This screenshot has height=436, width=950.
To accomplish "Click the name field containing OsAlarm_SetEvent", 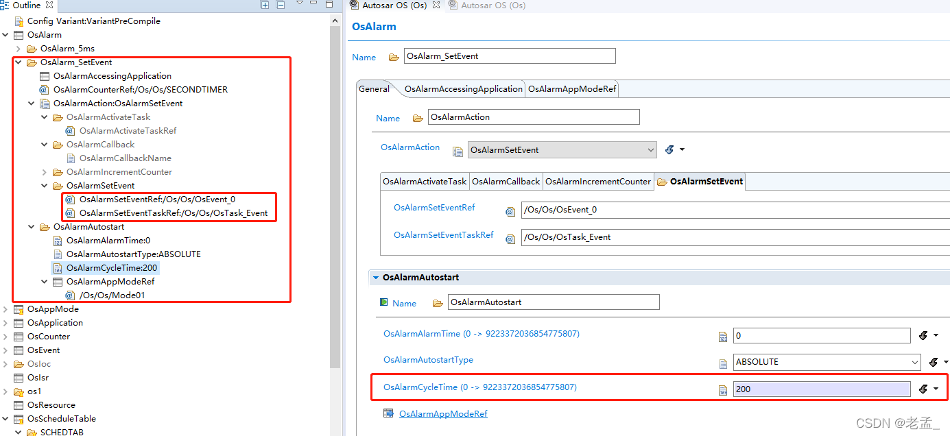I will pos(510,56).
